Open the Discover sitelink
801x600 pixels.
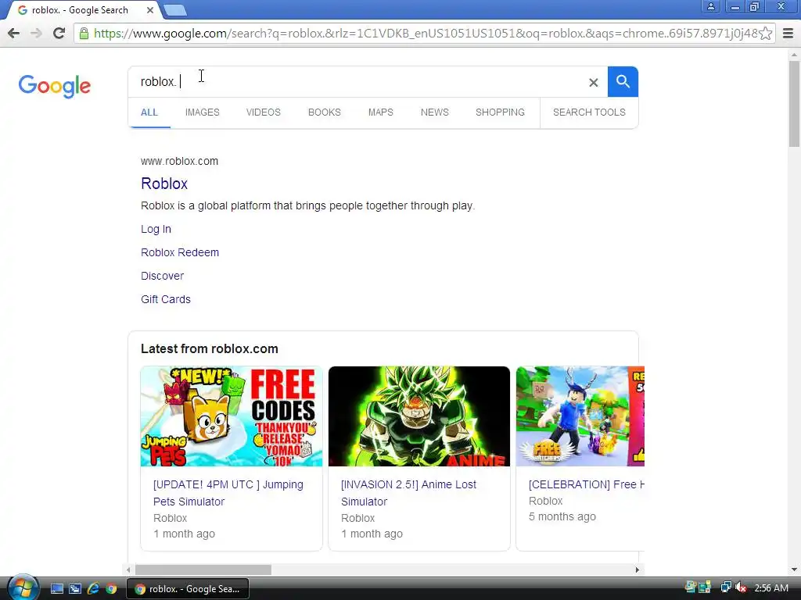pos(163,276)
